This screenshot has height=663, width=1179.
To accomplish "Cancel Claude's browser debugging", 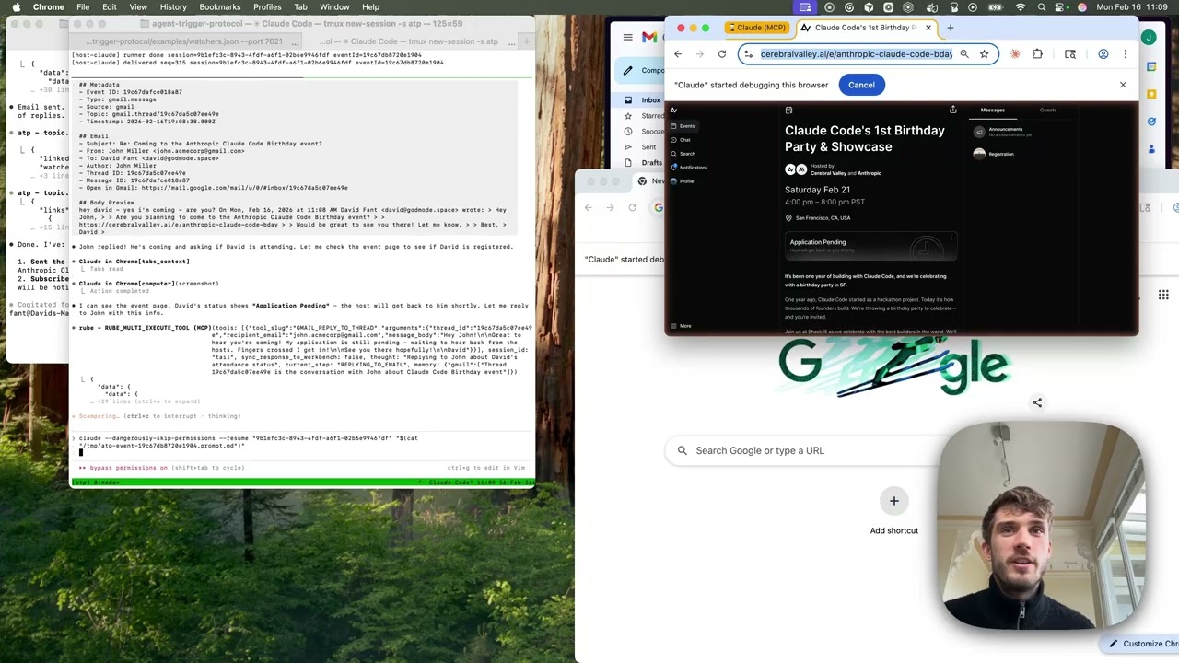I will click(x=861, y=85).
